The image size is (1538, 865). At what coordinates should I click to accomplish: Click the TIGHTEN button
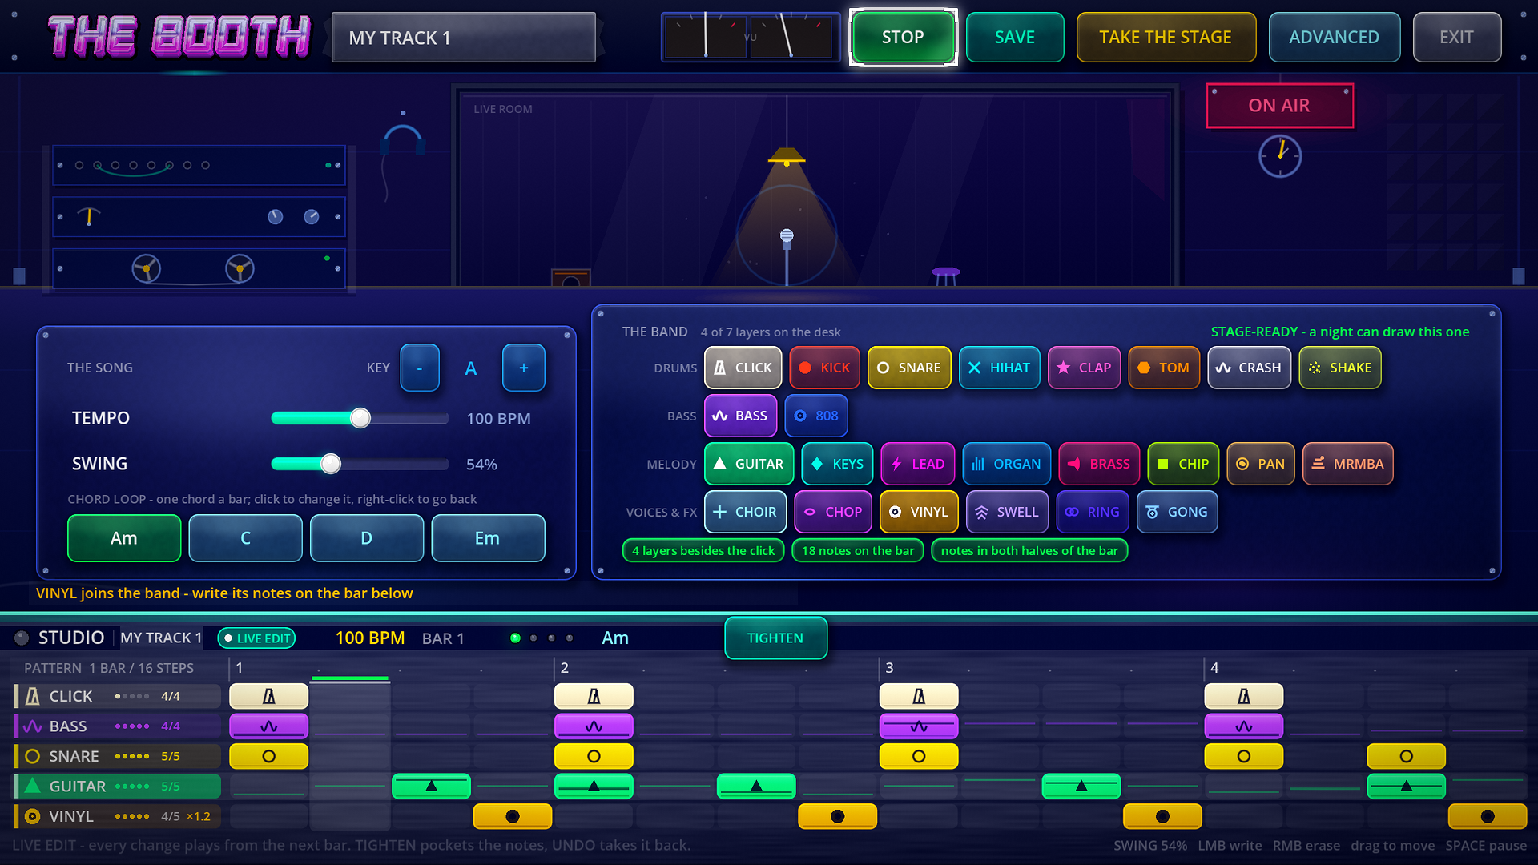click(775, 638)
